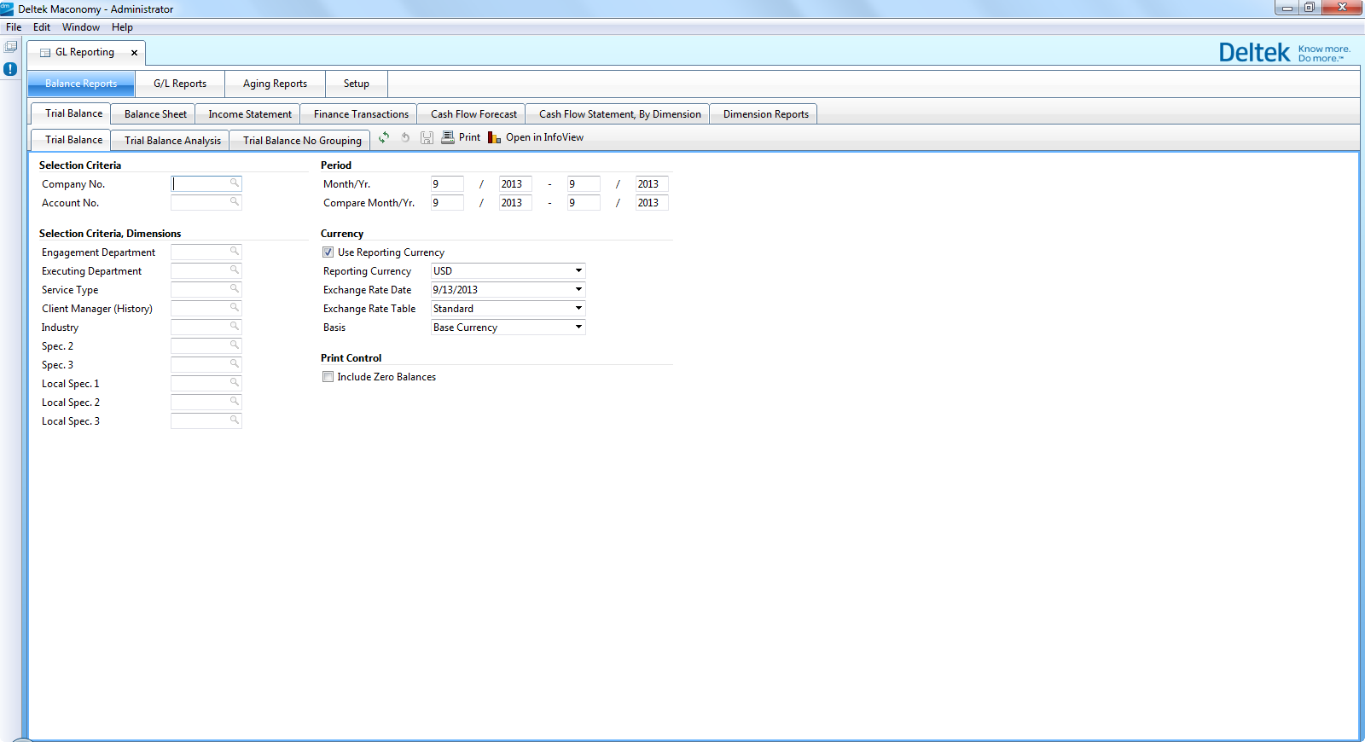Viewport: 1365px width, 742px height.
Task: Switch to the Aging Reports tab
Action: click(x=275, y=84)
